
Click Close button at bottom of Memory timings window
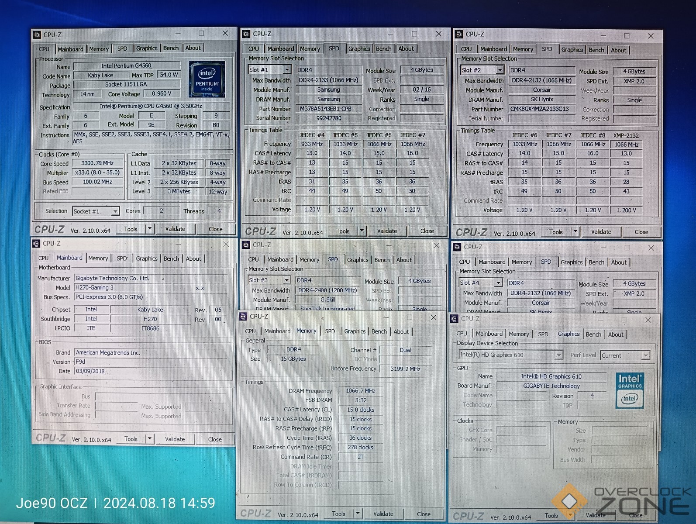(x=424, y=514)
